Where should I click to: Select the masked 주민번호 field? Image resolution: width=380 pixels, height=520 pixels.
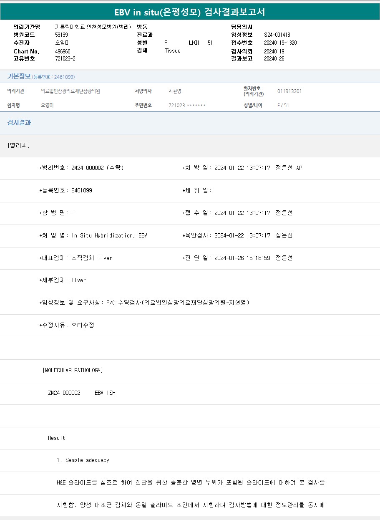tap(187, 106)
